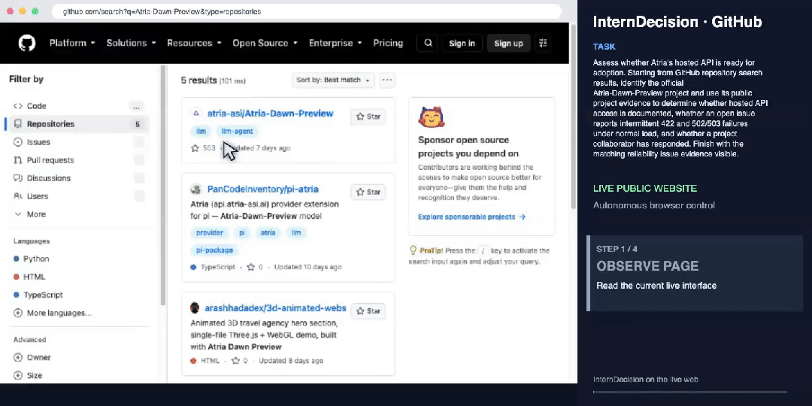Open the Solutions dropdown menu
The image size is (812, 406).
131,43
